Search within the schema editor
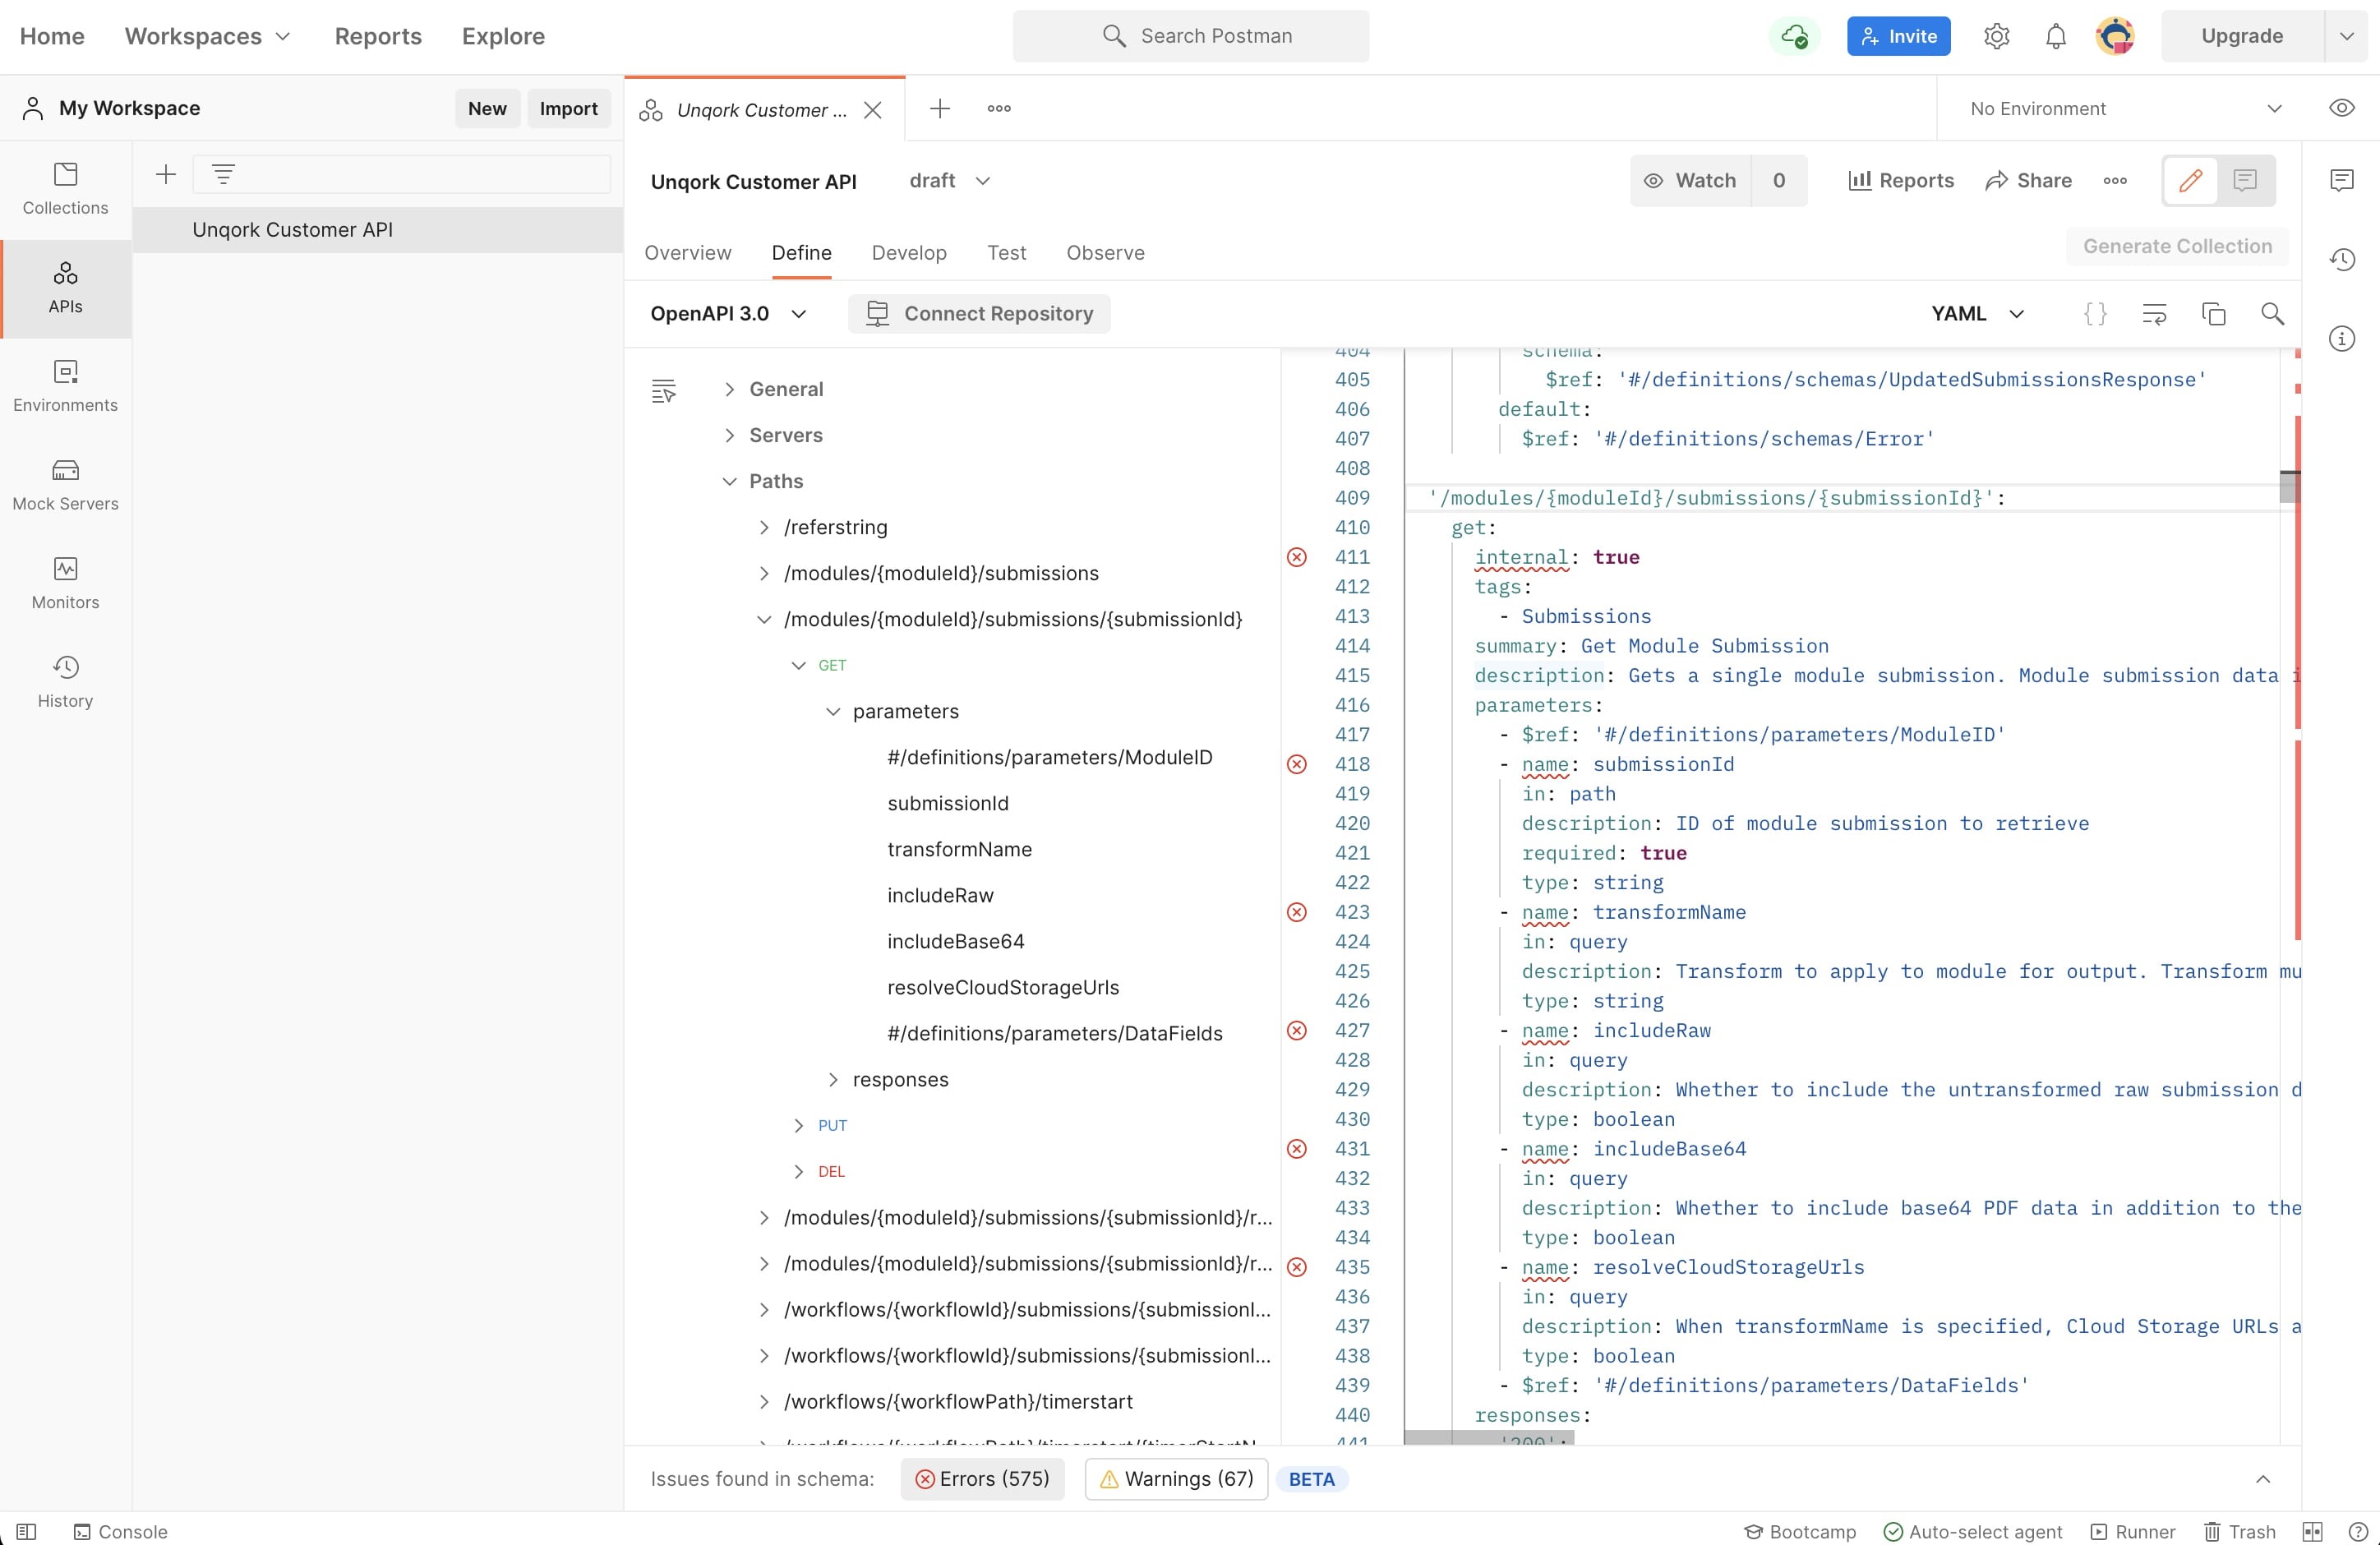The width and height of the screenshot is (2380, 1545). coord(2272,314)
